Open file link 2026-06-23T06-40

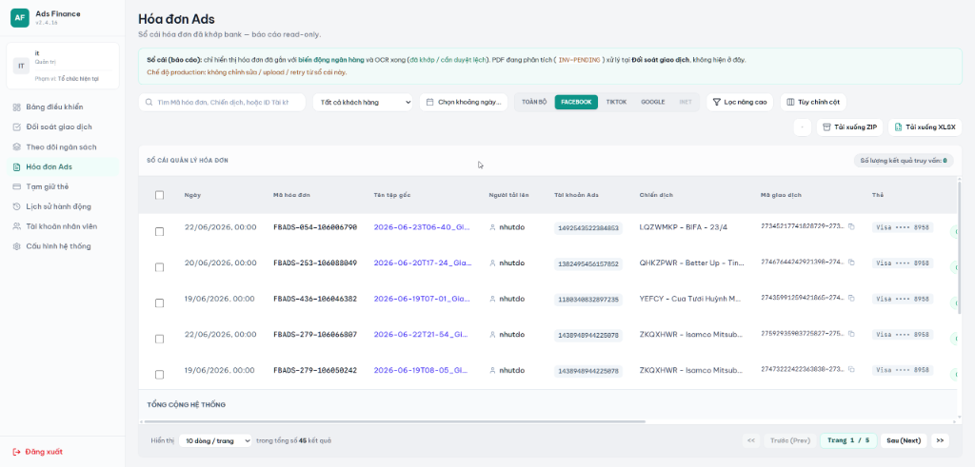pos(421,227)
